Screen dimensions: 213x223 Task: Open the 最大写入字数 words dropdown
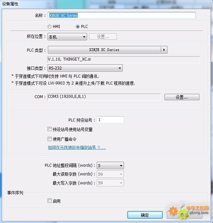point(110,183)
